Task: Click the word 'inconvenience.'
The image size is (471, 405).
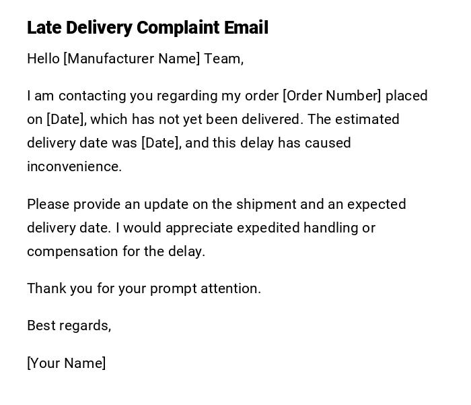Action: click(x=74, y=166)
